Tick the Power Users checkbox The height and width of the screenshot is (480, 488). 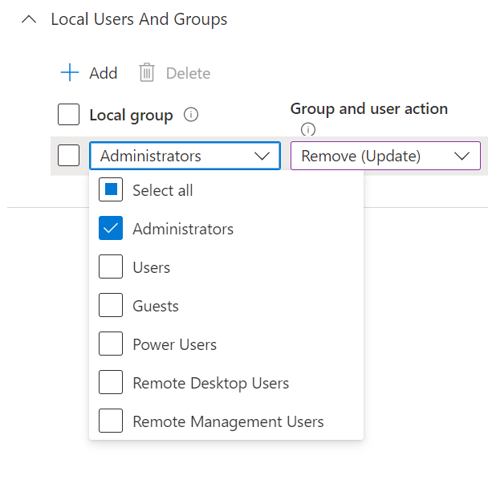111,344
